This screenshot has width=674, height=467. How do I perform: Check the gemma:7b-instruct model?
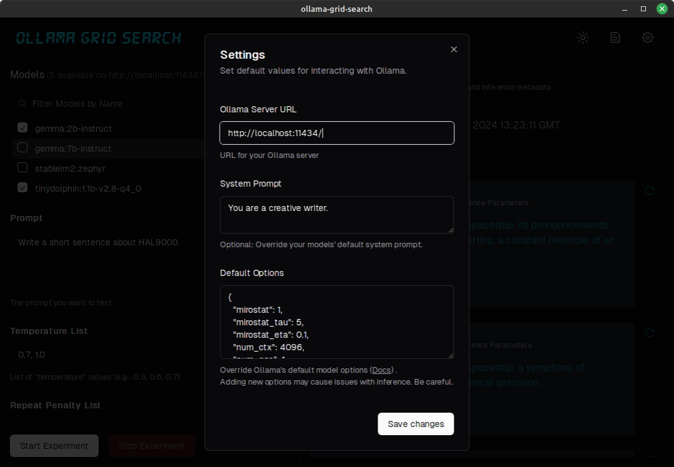22,147
